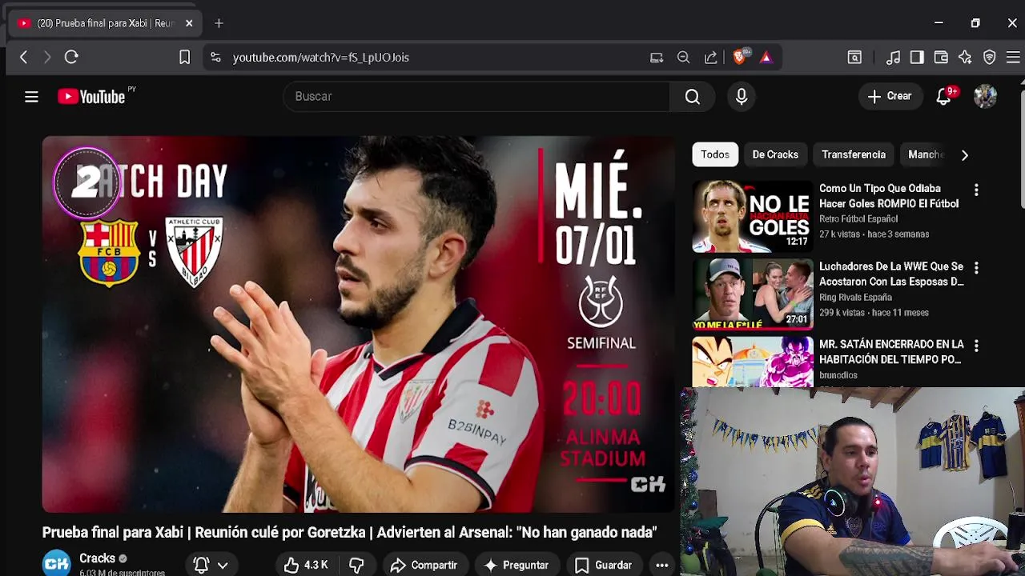
Task: Open the tab search icon in toolbar
Action: point(854,58)
